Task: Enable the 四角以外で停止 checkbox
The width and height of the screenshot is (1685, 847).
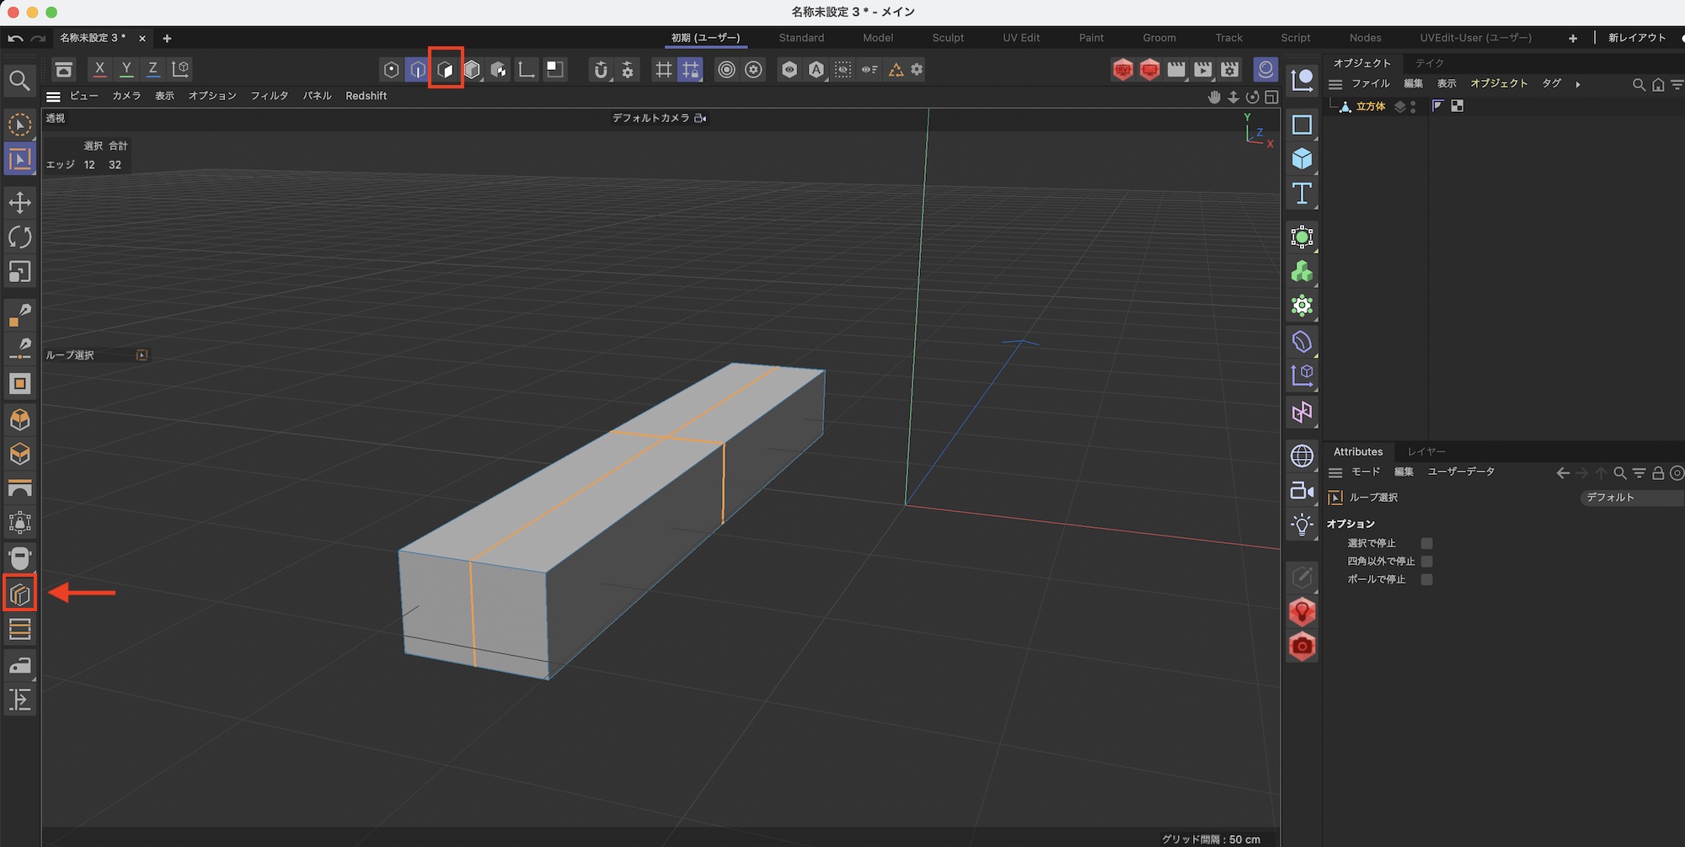Action: tap(1426, 562)
